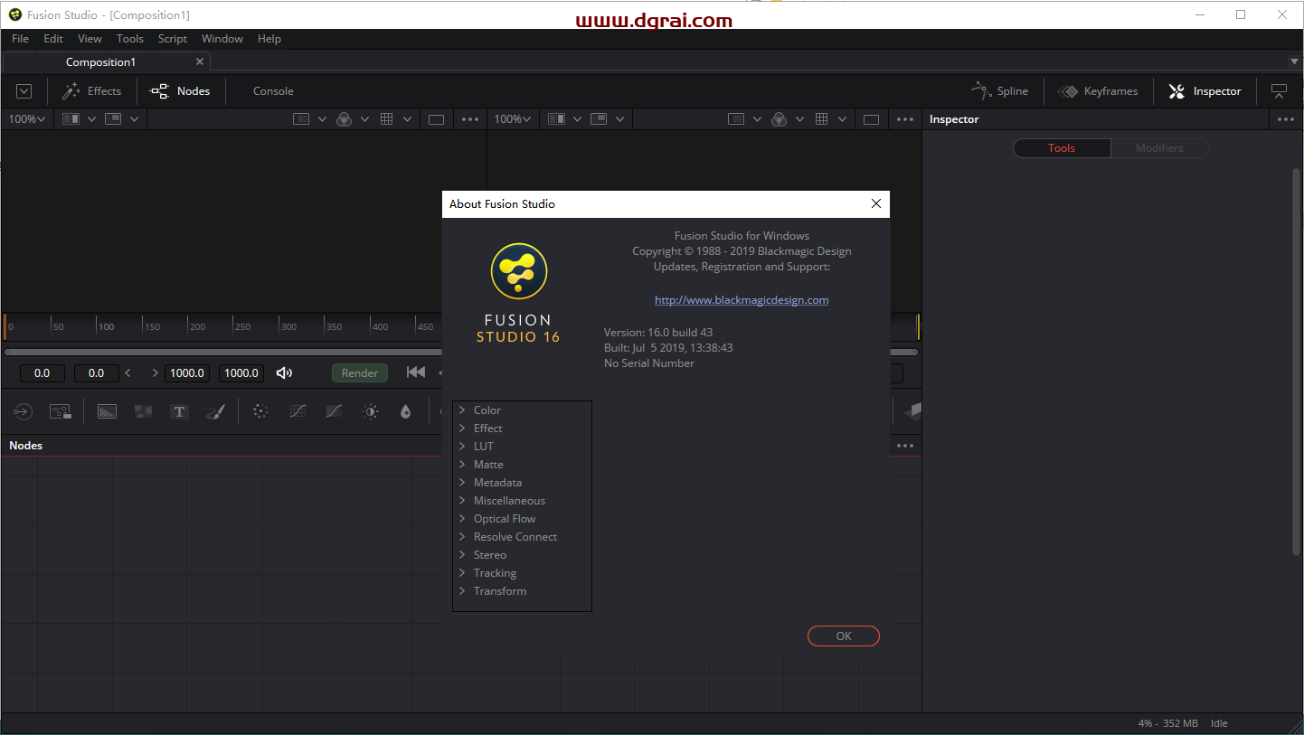Open the File menu
This screenshot has width=1304, height=735.
20,39
